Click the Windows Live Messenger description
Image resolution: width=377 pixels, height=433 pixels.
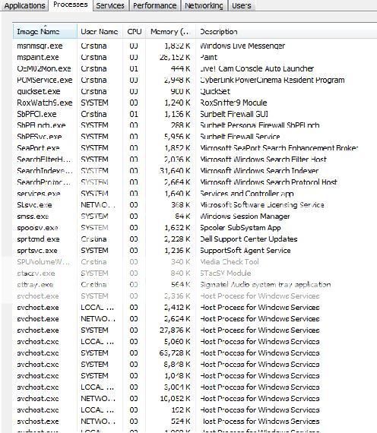pos(242,46)
